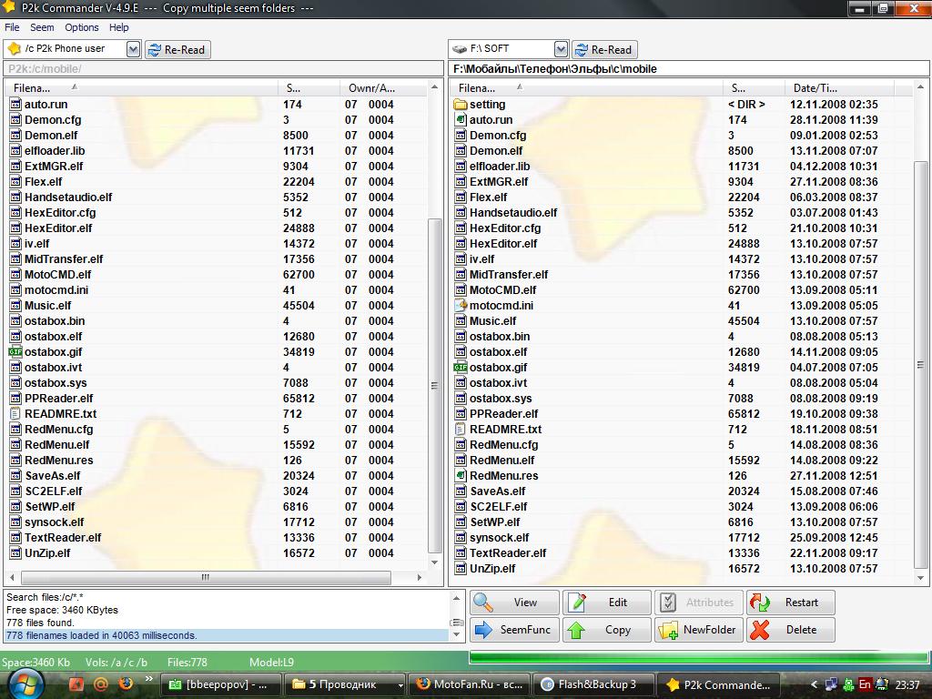Click the red quick launch icon beside Start
932x699 pixels.
point(76,684)
